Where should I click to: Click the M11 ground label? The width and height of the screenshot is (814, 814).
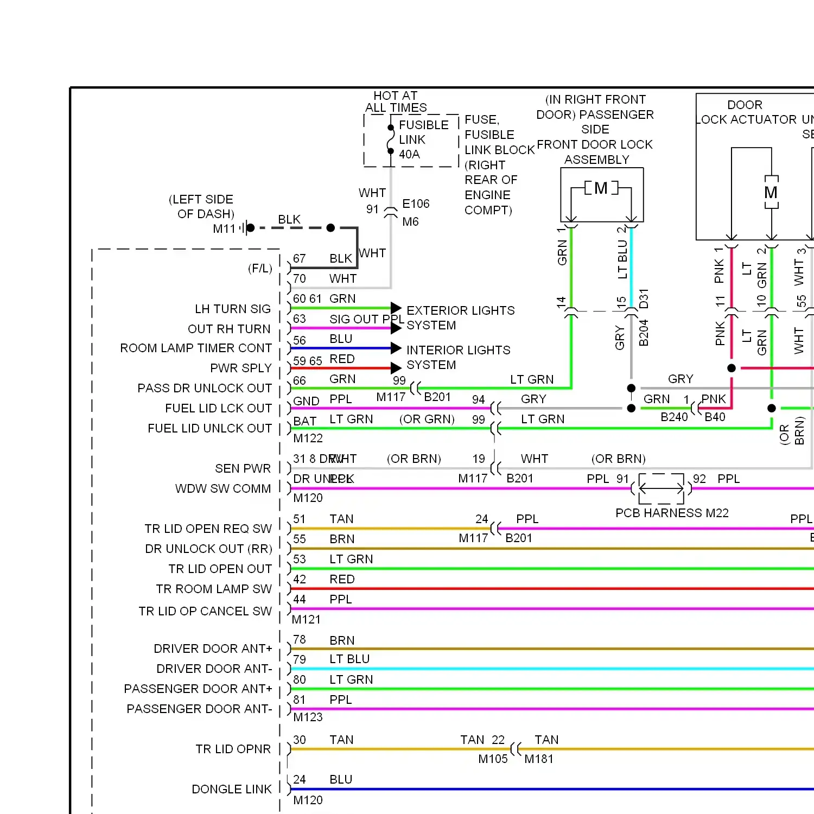coord(224,229)
